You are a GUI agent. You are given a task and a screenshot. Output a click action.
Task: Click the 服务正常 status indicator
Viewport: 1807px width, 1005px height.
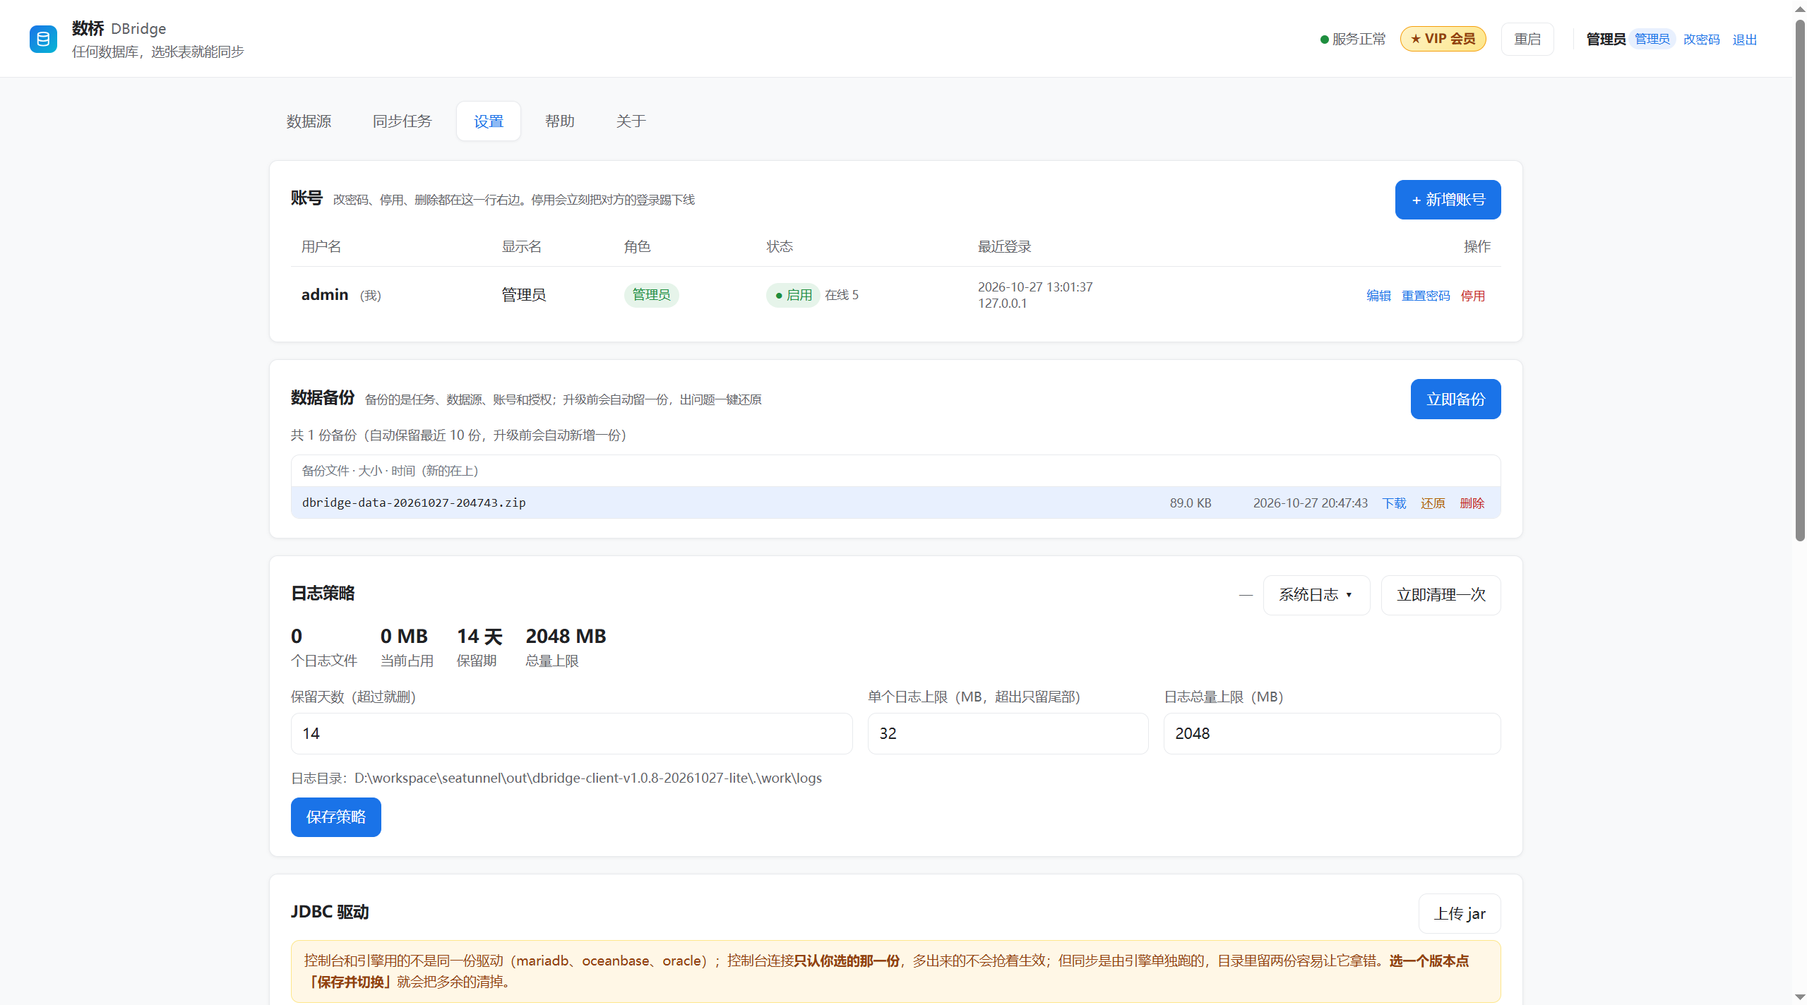(x=1352, y=40)
